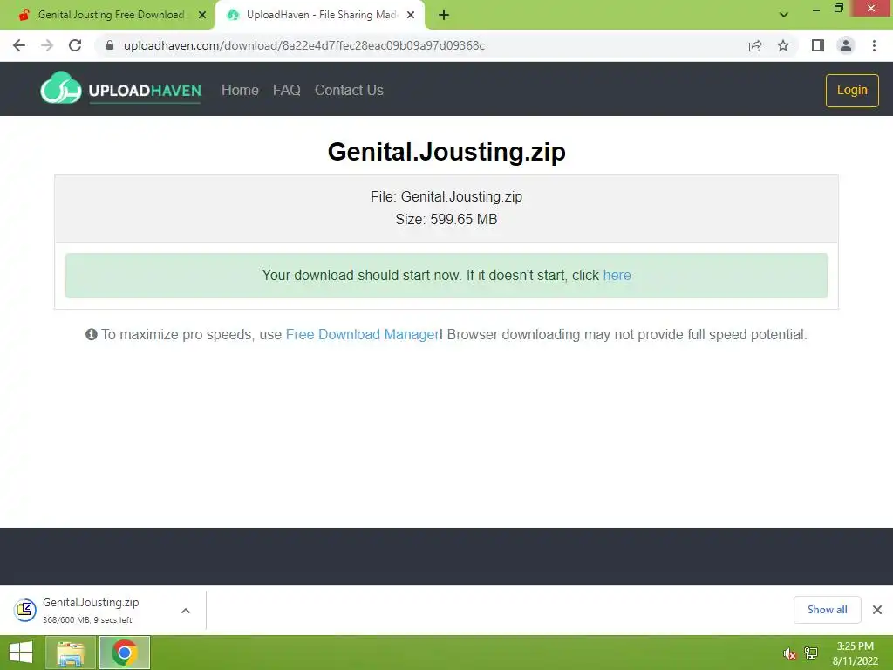
Task: Click the UploadHaven cloud logo
Action: pos(120,88)
